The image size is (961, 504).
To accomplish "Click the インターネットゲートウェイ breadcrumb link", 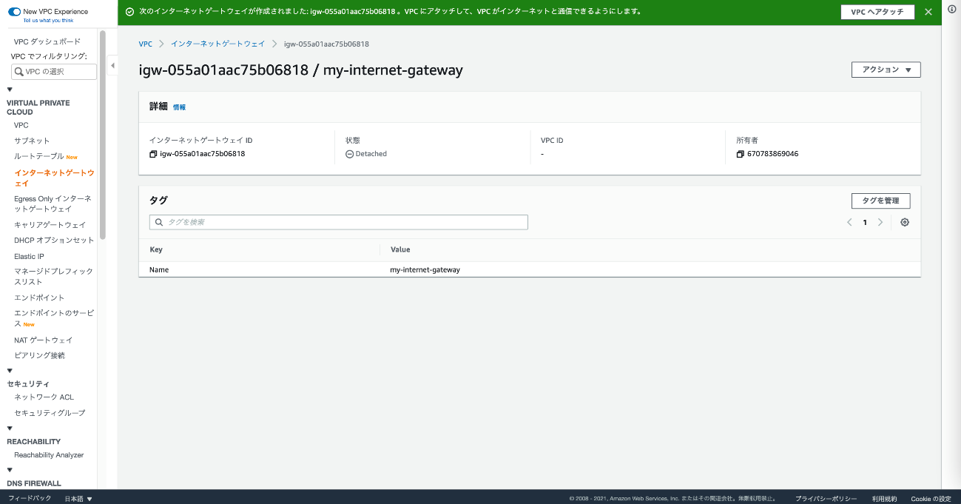I will click(218, 44).
